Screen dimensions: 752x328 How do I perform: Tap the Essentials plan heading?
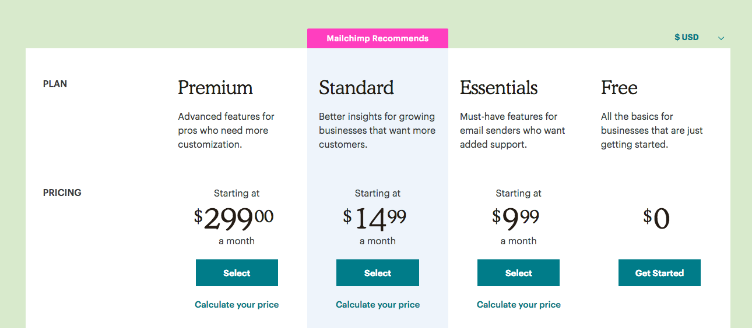pos(498,88)
